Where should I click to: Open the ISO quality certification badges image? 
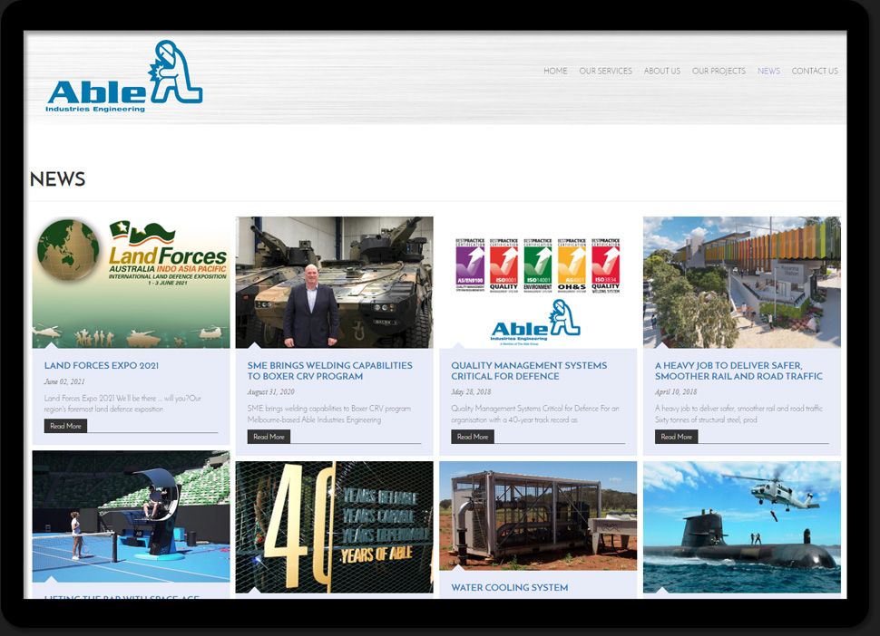pos(538,282)
